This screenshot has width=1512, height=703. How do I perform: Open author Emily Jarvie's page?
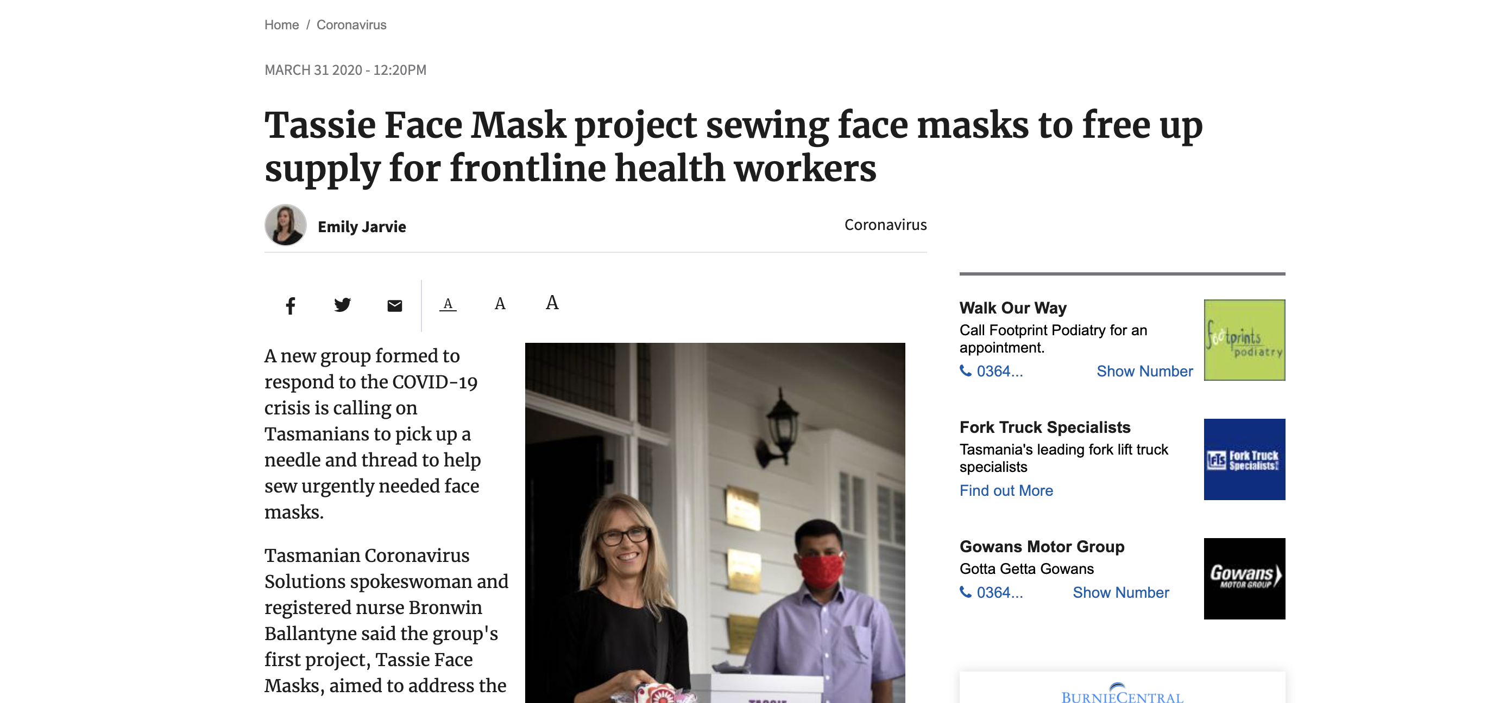362,227
